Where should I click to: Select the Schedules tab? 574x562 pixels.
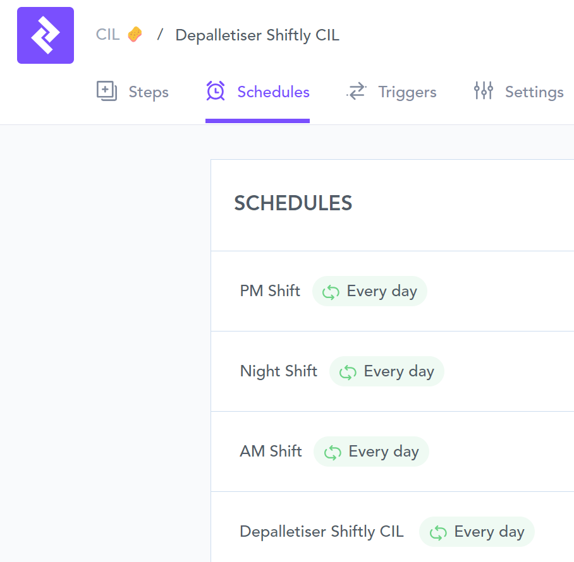pos(273,92)
